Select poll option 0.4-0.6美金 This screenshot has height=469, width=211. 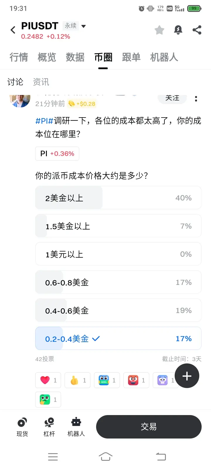pos(118,310)
